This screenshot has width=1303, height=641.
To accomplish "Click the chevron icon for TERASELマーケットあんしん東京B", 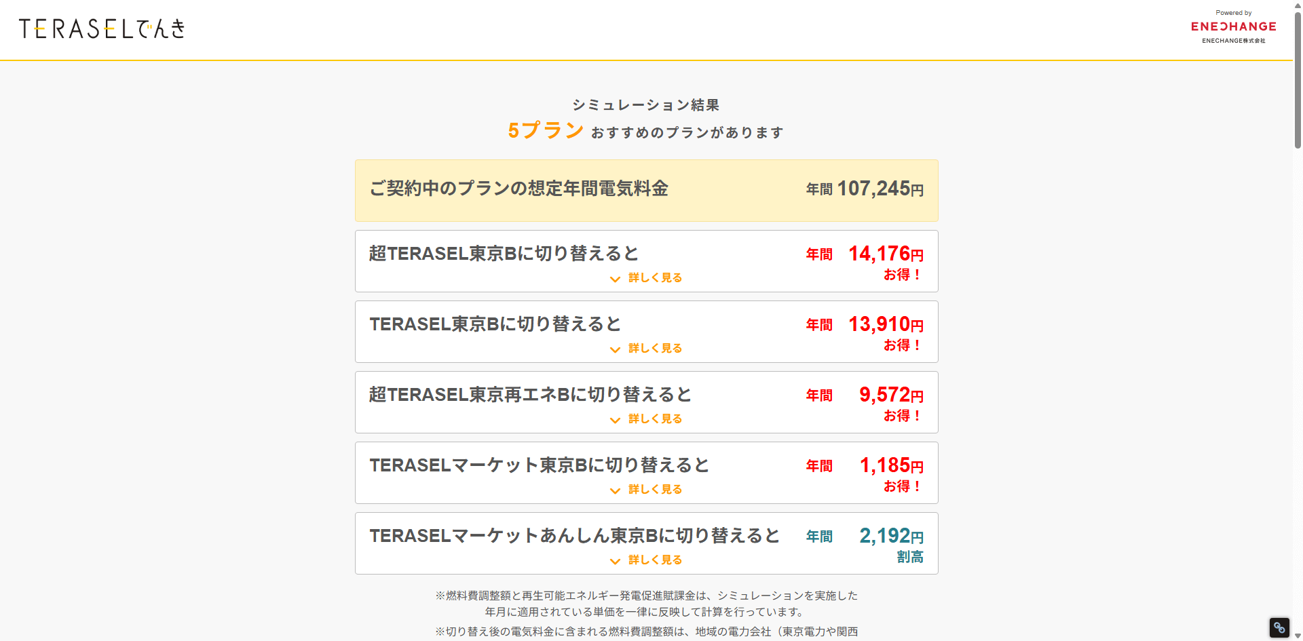I will [615, 561].
